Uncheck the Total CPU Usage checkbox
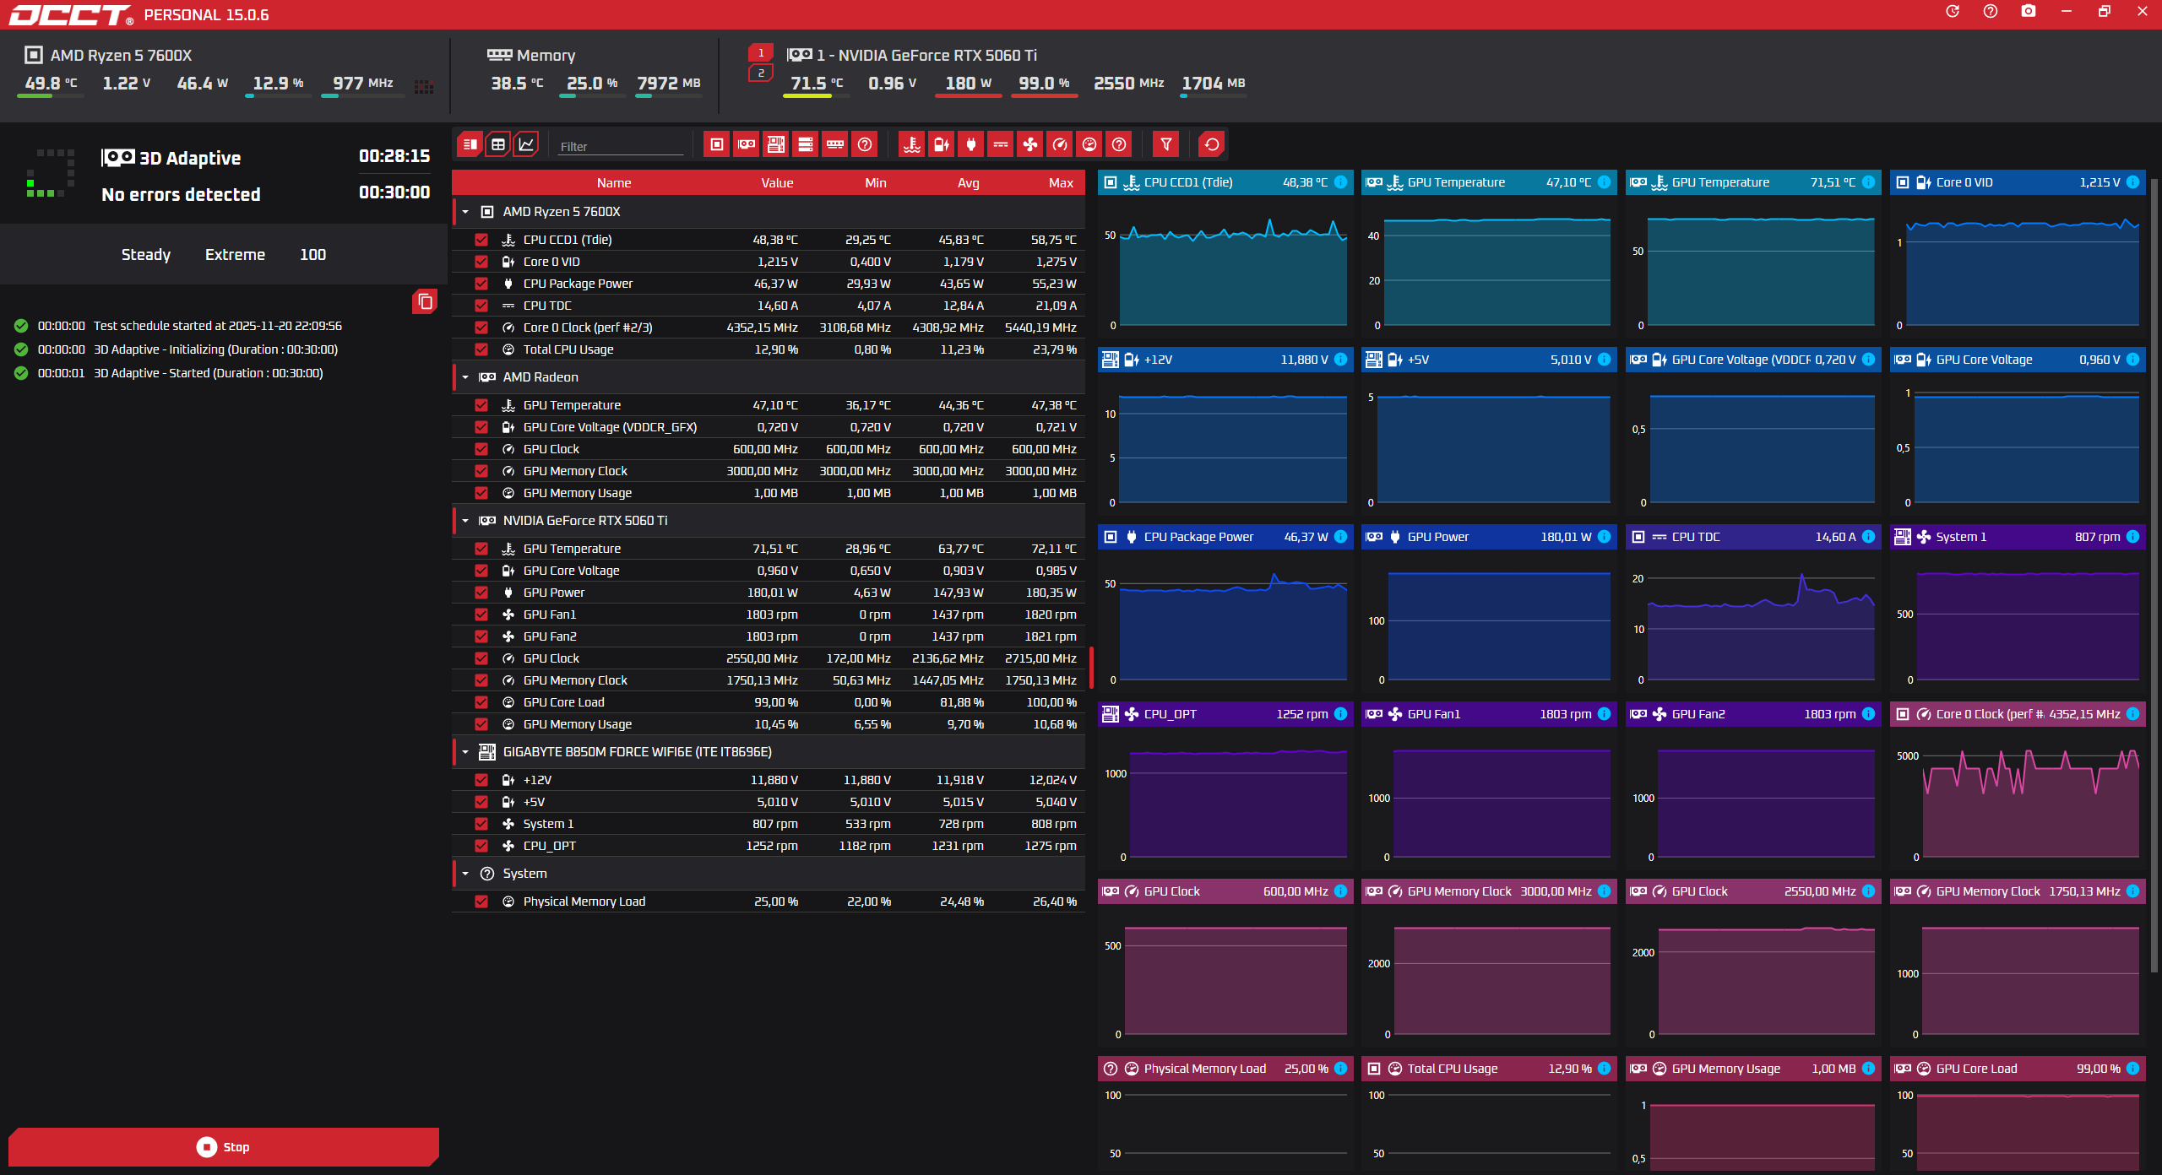2162x1175 pixels. pos(481,349)
